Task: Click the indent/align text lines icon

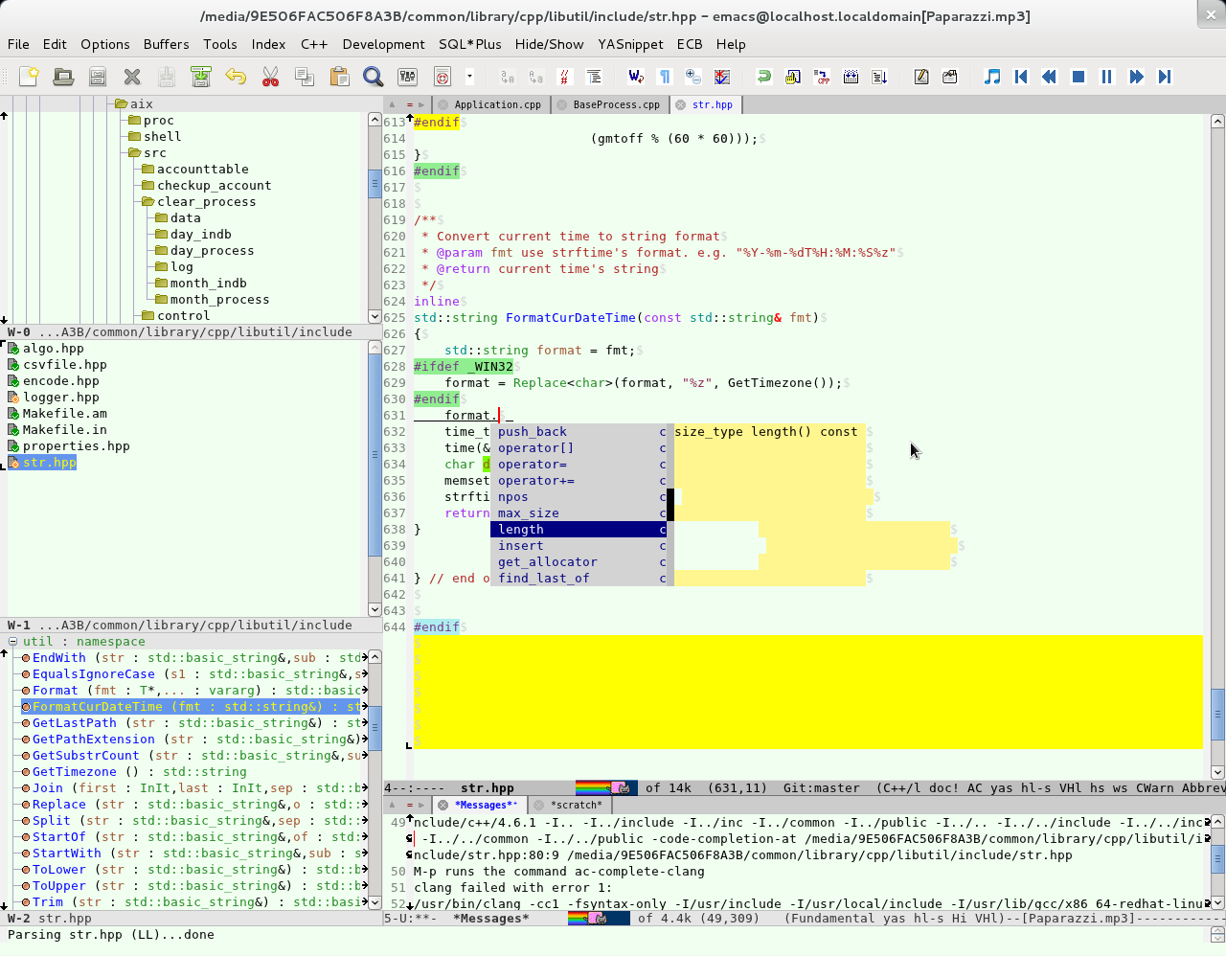Action: pos(594,77)
